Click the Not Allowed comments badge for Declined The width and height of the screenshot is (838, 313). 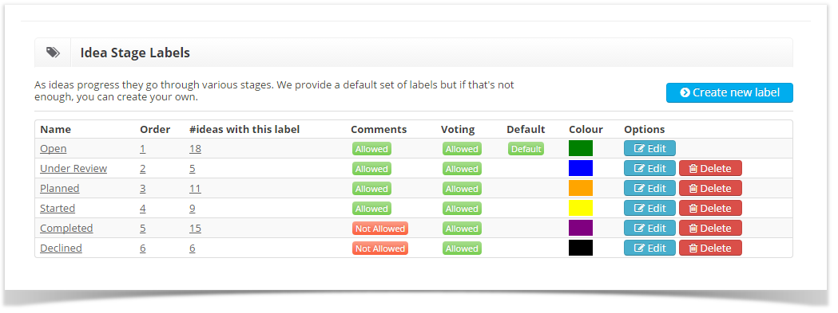380,248
